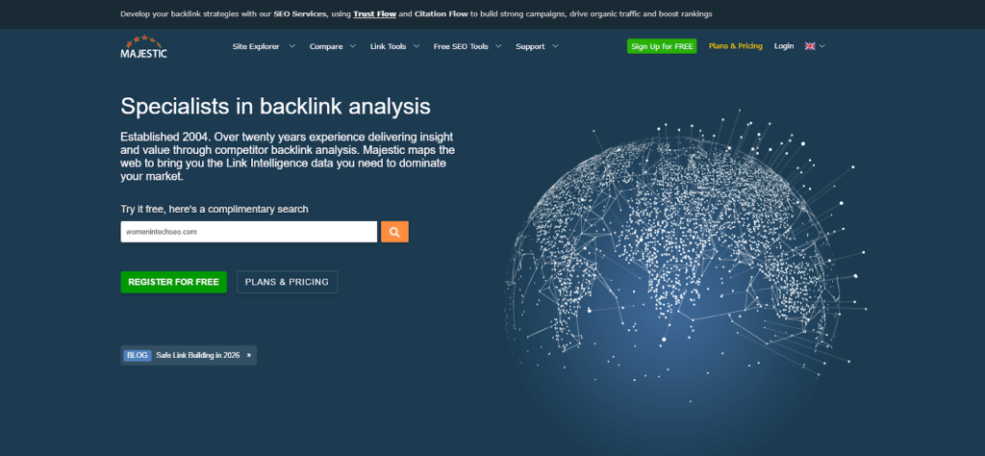The image size is (985, 456).
Task: Click the BLOG badge label
Action: coord(137,356)
